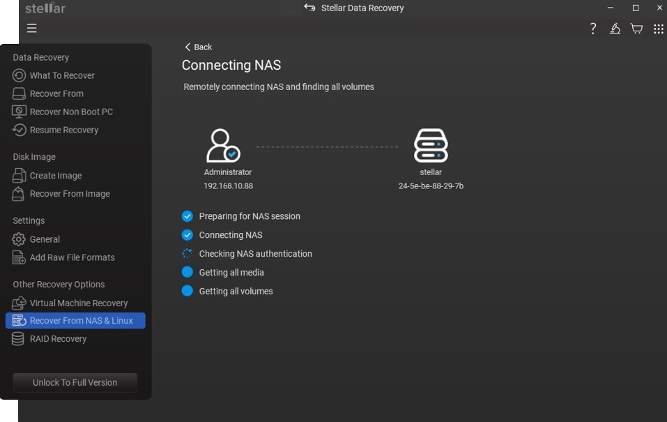
Task: Close the Stellar Data Recovery window
Action: pos(659,8)
